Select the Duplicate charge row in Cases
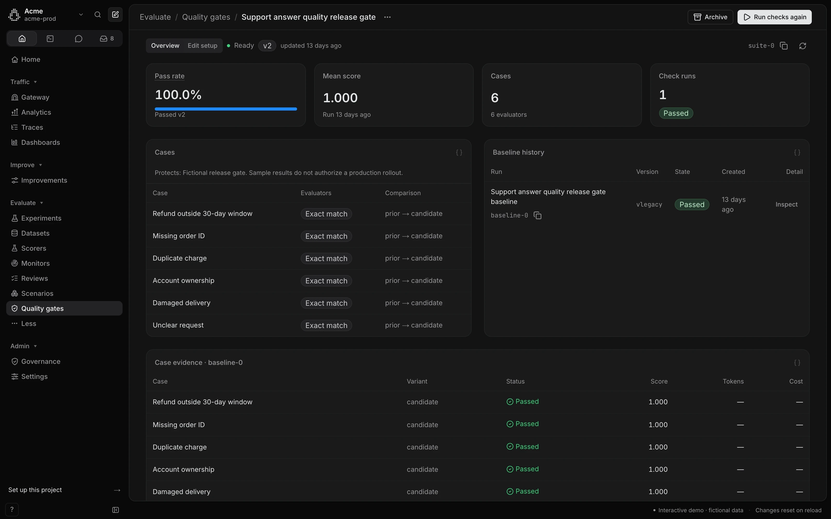Screen dimensions: 831x519 click(308, 258)
